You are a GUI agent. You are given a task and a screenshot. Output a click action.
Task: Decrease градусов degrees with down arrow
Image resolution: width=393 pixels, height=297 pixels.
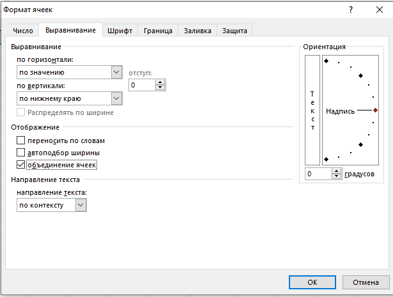point(336,176)
